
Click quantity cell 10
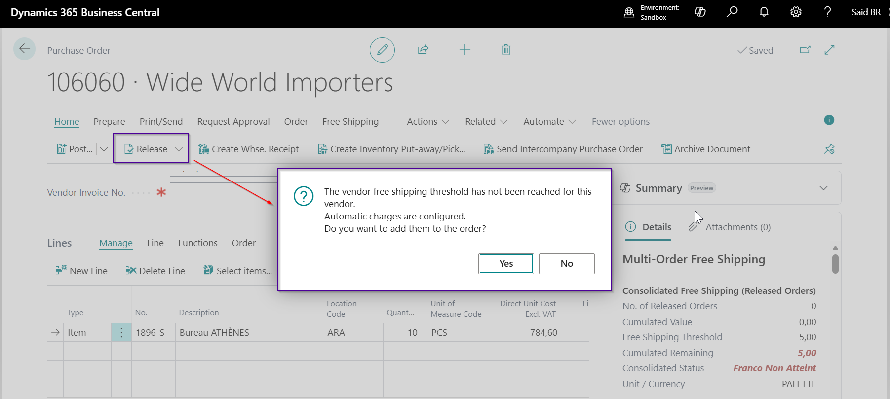point(405,333)
